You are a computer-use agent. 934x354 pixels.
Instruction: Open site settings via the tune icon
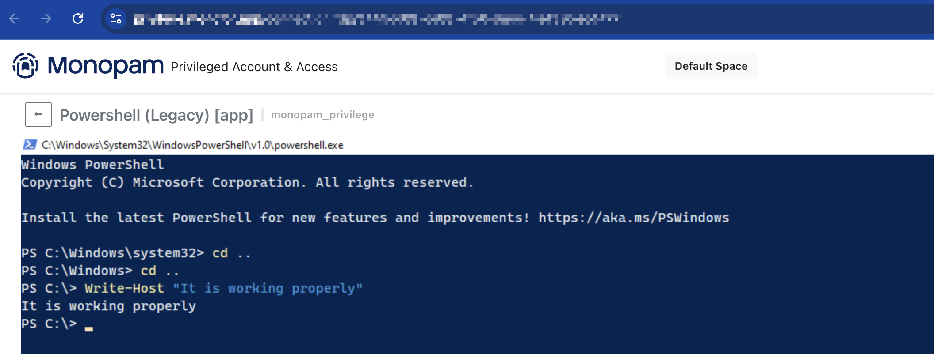click(115, 19)
